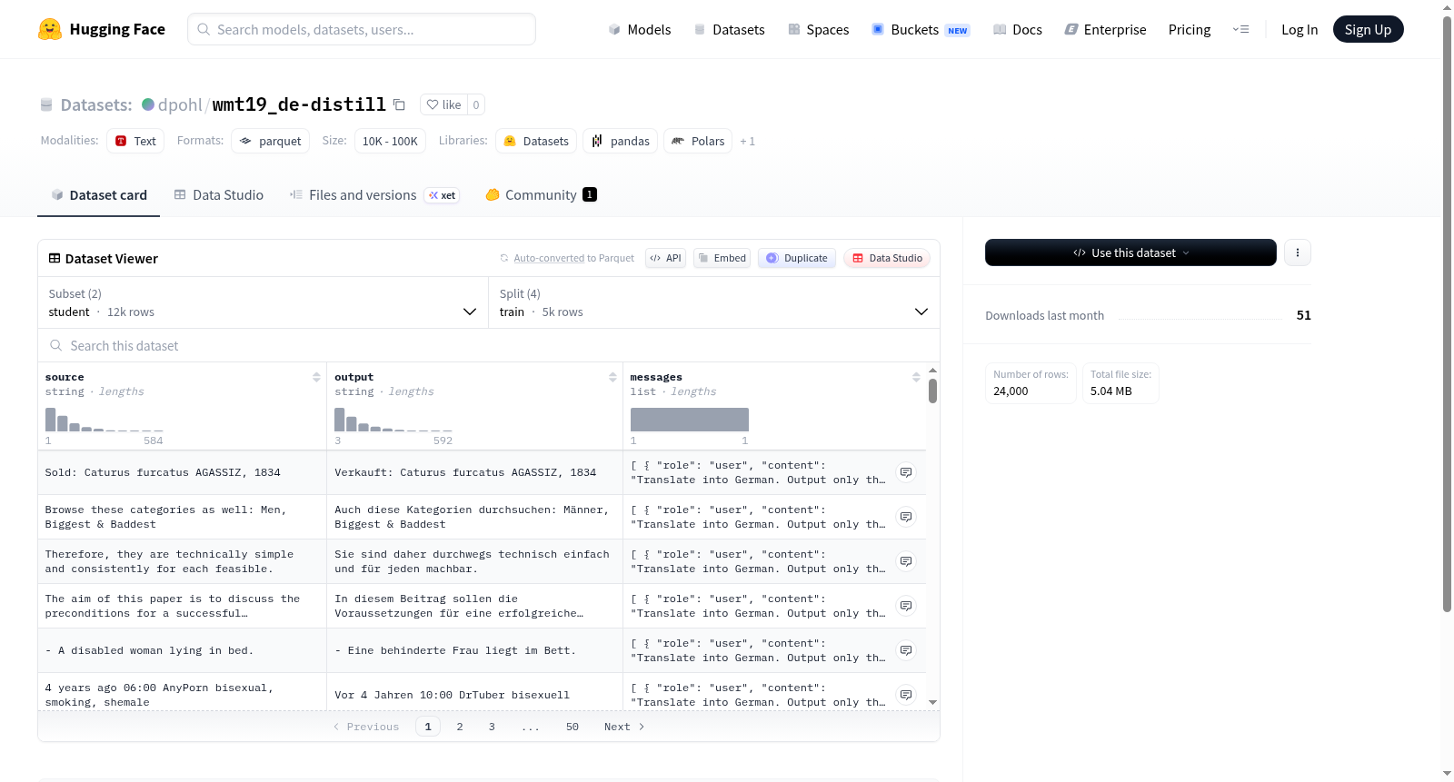Open chat view for the 'Browse these categories' row

(x=906, y=517)
